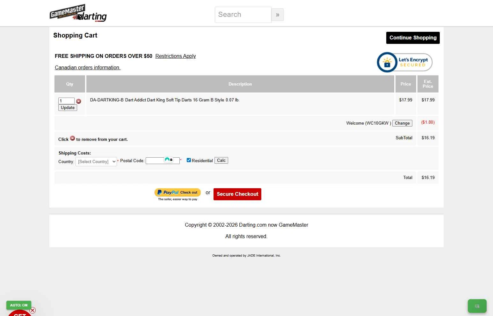Uncheck the Residential checkbox
This screenshot has height=316, width=493.
[x=189, y=160]
